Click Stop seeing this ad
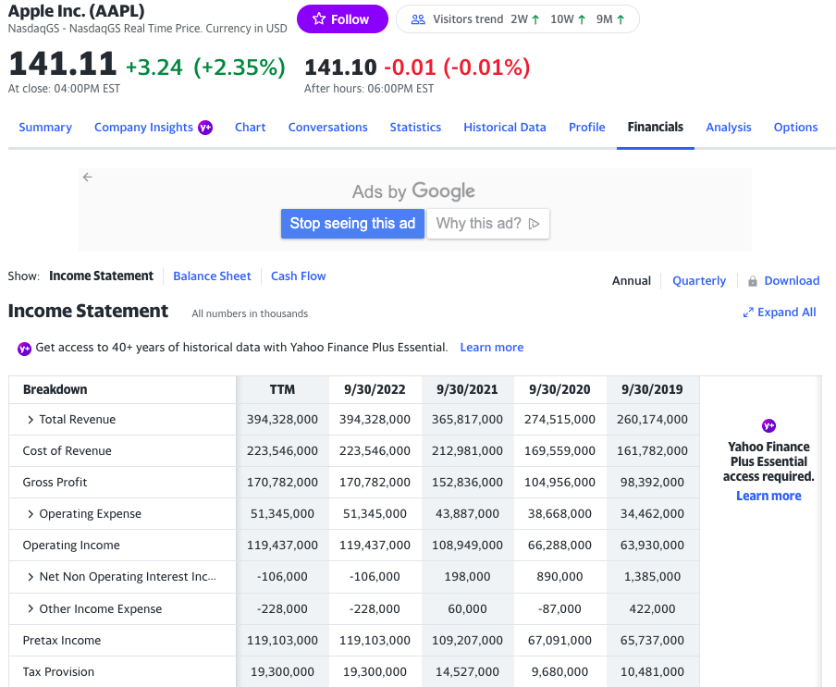 click(x=352, y=224)
